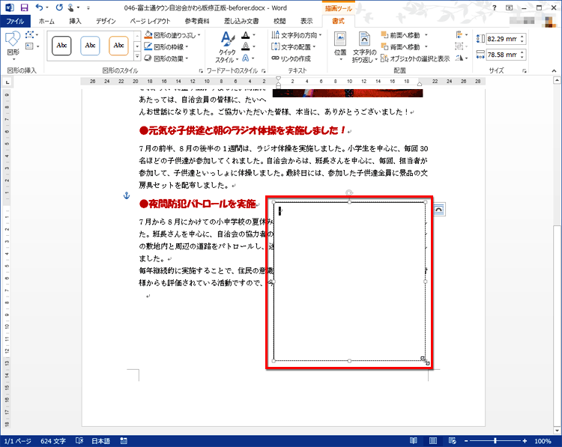Open the Undo history dropdown arrow

pos(46,7)
